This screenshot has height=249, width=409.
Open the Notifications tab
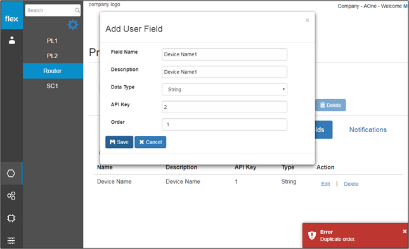click(368, 130)
